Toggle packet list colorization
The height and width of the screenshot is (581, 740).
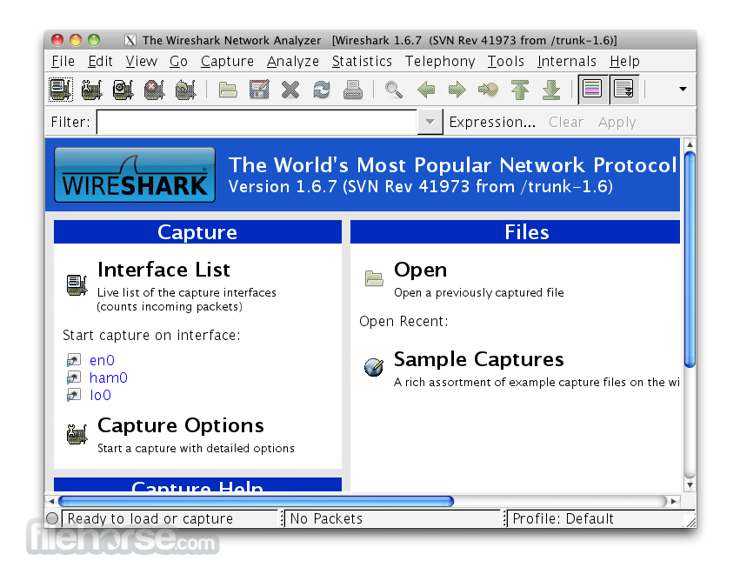pos(592,89)
